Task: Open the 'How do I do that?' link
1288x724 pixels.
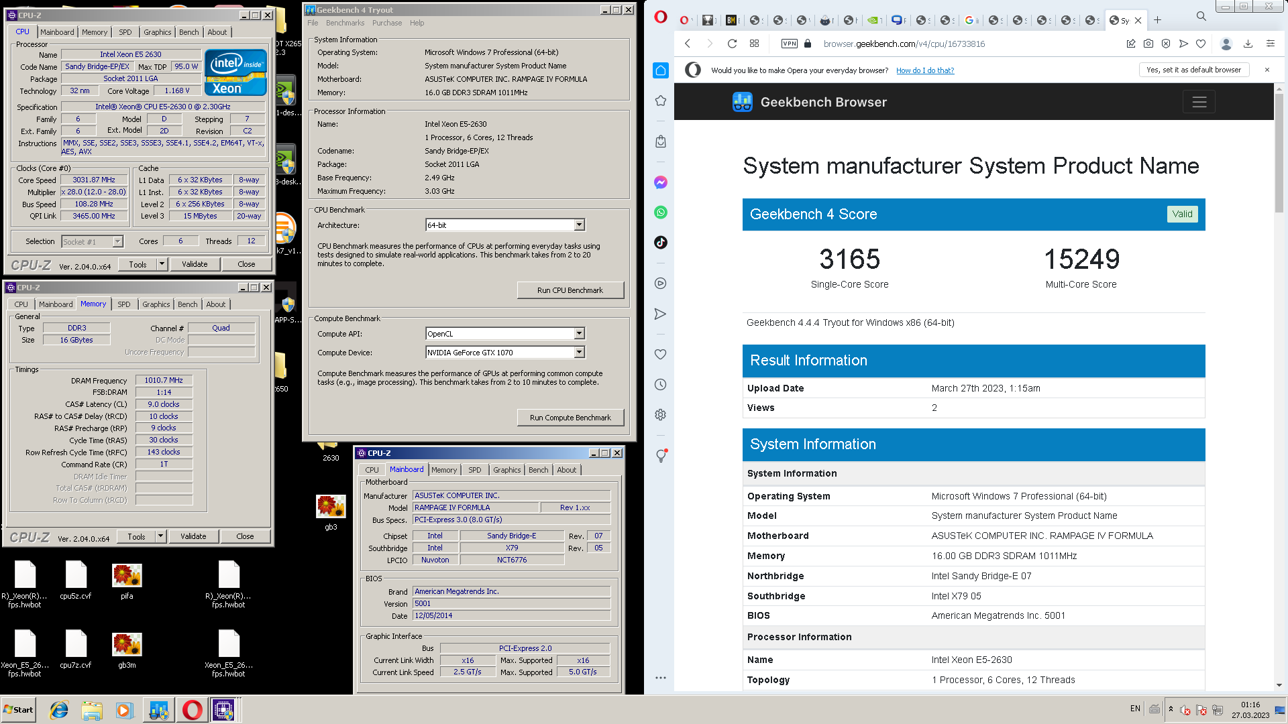Action: (925, 70)
